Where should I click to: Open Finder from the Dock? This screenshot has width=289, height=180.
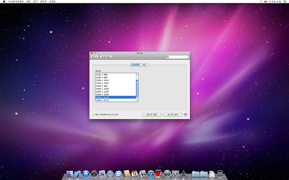tap(70, 174)
